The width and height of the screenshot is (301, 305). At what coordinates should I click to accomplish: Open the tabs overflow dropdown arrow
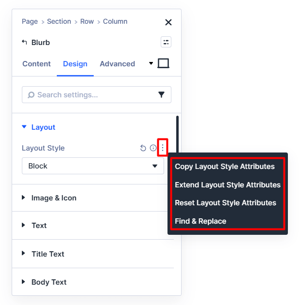pos(151,63)
